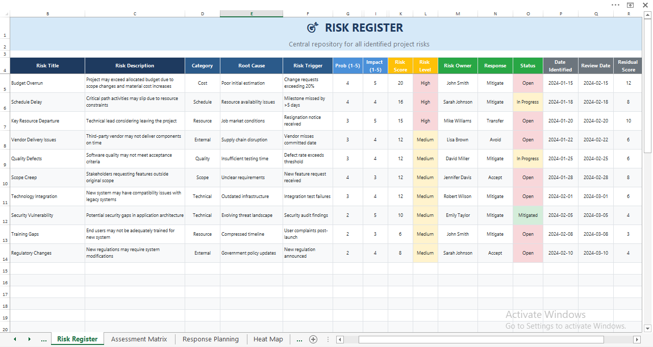Select row 14 header

[5, 253]
